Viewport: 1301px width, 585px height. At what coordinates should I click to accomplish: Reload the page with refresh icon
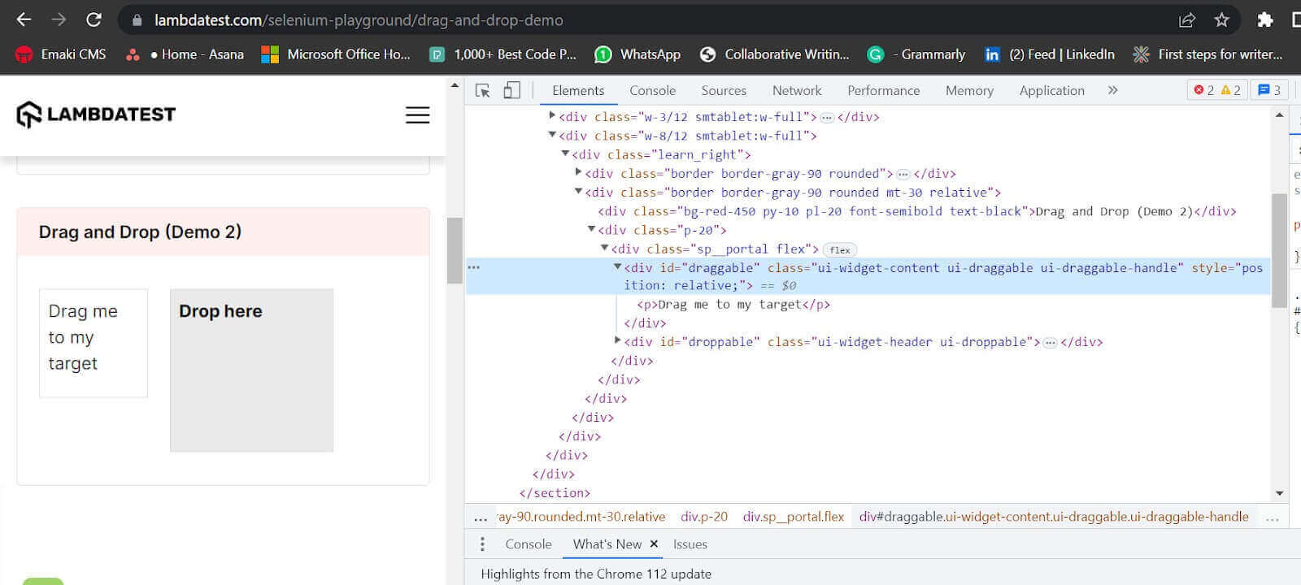click(94, 19)
